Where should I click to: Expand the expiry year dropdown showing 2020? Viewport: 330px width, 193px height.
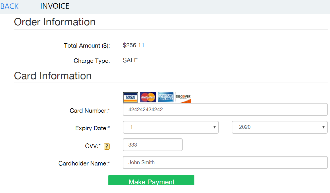[x=280, y=127]
